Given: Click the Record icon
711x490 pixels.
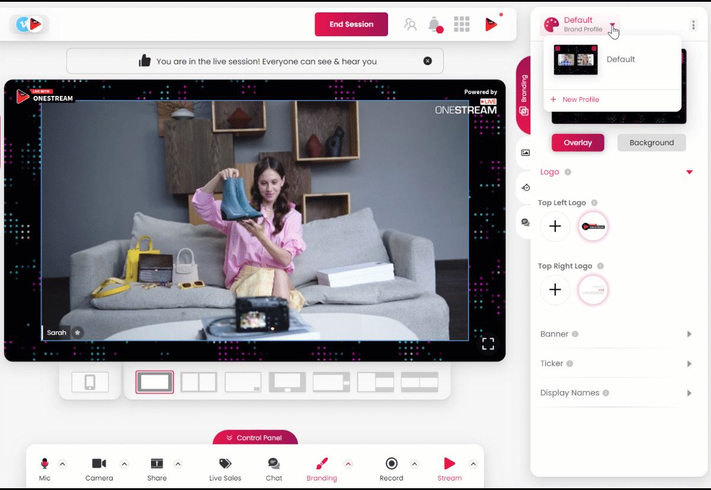Looking at the screenshot, I should click(x=391, y=464).
